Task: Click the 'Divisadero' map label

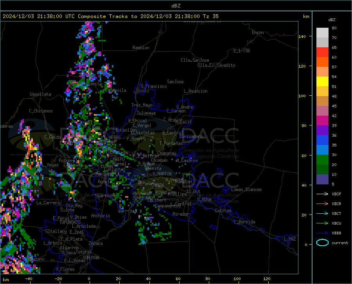Action: click(x=191, y=136)
